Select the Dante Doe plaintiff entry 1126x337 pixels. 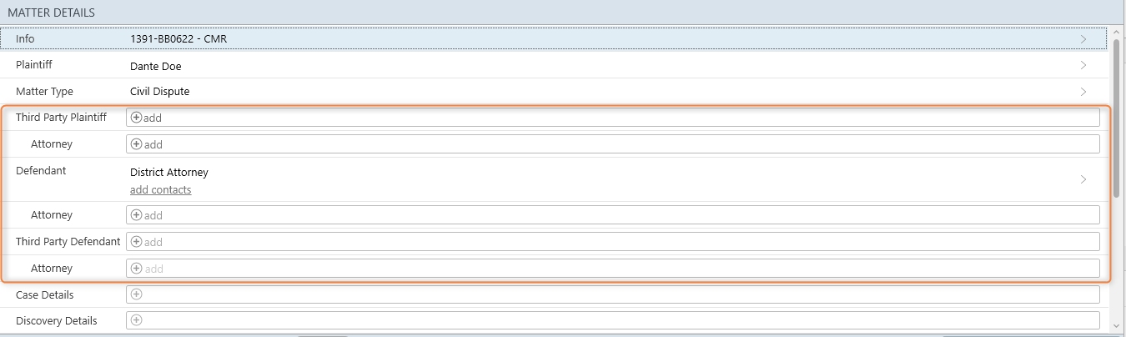tap(156, 66)
